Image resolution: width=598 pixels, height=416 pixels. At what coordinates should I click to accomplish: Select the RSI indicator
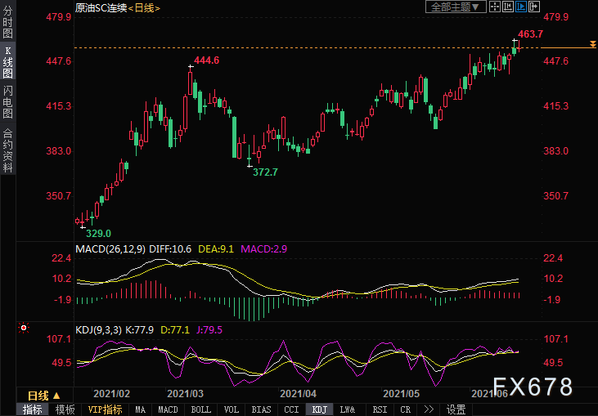point(380,410)
